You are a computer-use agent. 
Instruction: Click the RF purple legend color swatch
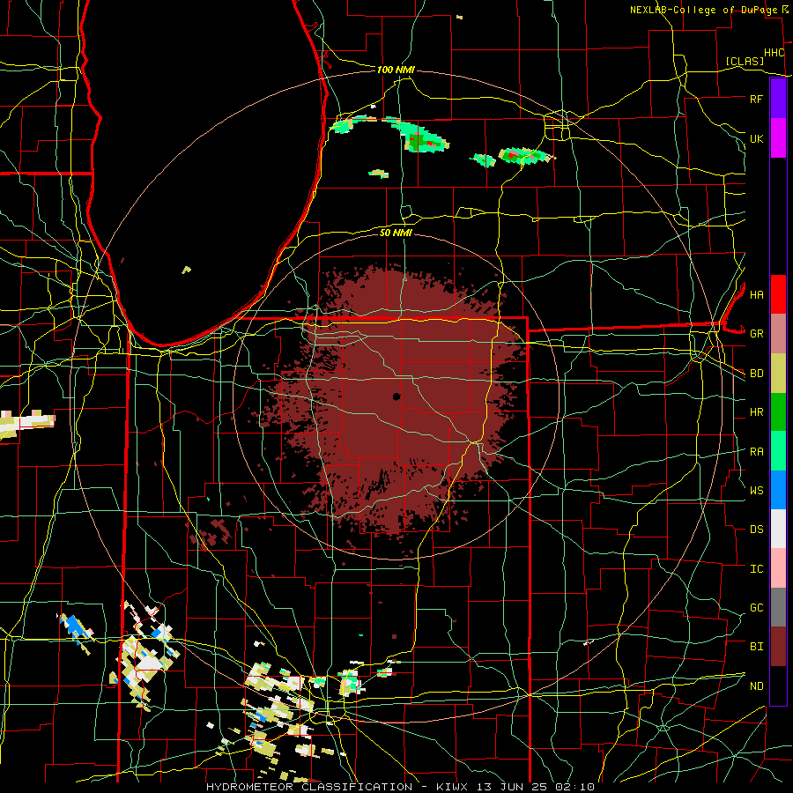[x=778, y=99]
